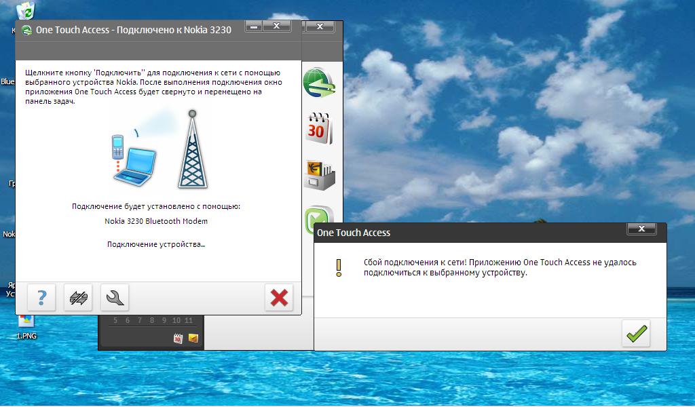Viewport: 695px width, 407px height.
Task: Open settings with the wrench button
Action: pos(115,297)
